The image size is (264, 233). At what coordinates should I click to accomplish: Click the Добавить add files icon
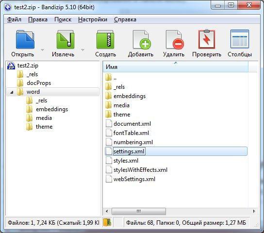[x=141, y=39]
